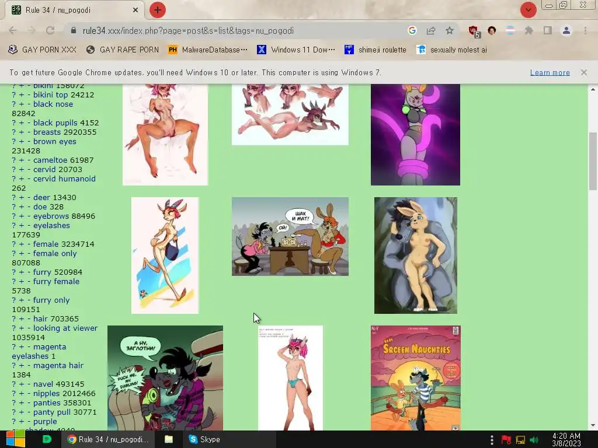
Task: Open Skype from the taskbar
Action: (x=205, y=439)
